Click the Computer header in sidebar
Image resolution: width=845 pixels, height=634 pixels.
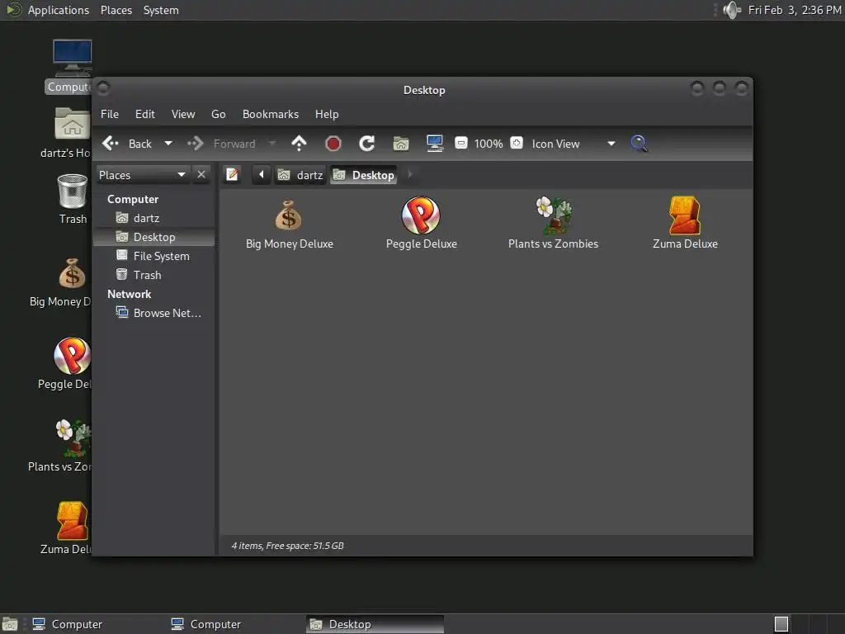pos(133,200)
